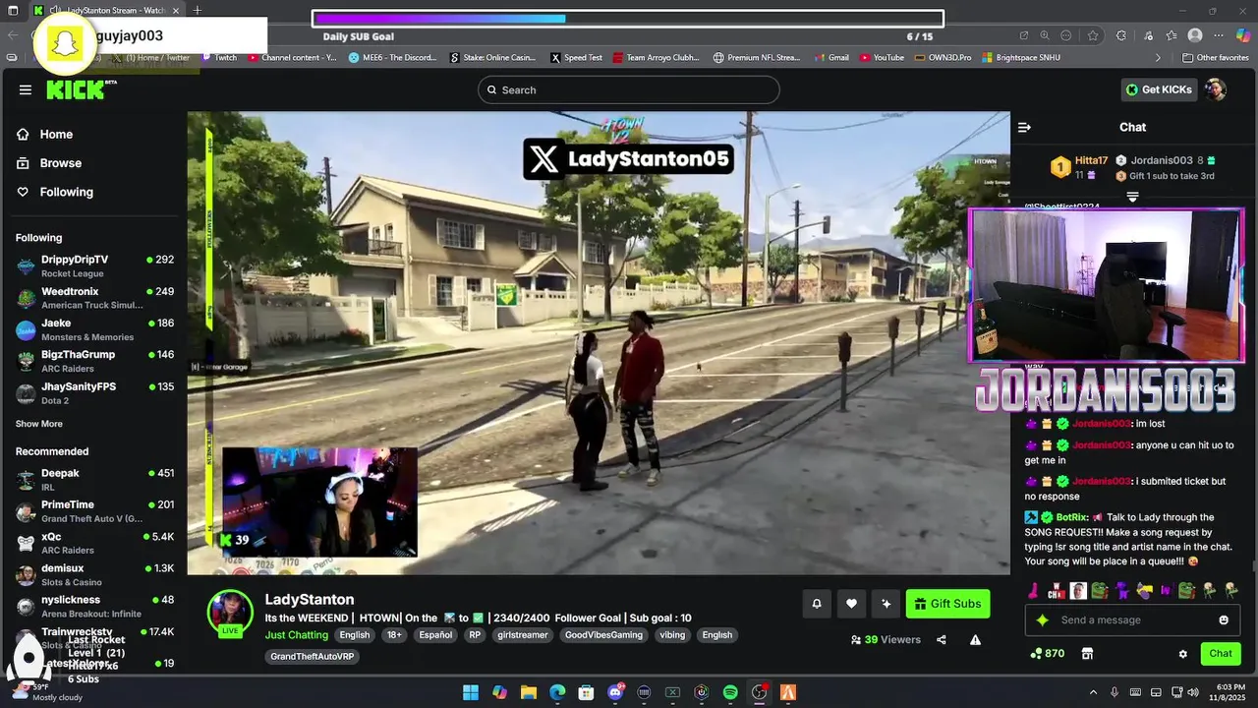The image size is (1258, 708).
Task: Open Trainwreckstv recommended channel
Action: click(94, 637)
